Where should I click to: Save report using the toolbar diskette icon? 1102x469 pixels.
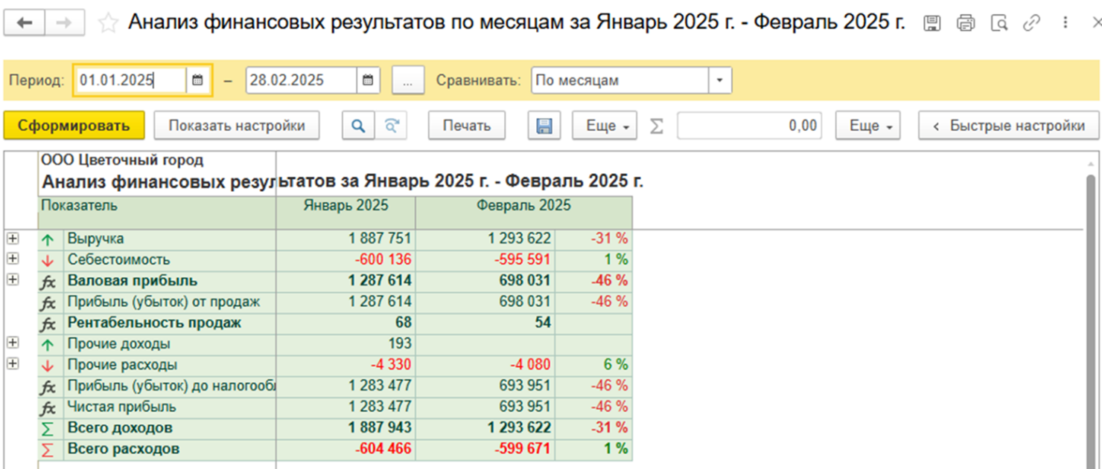tap(544, 126)
